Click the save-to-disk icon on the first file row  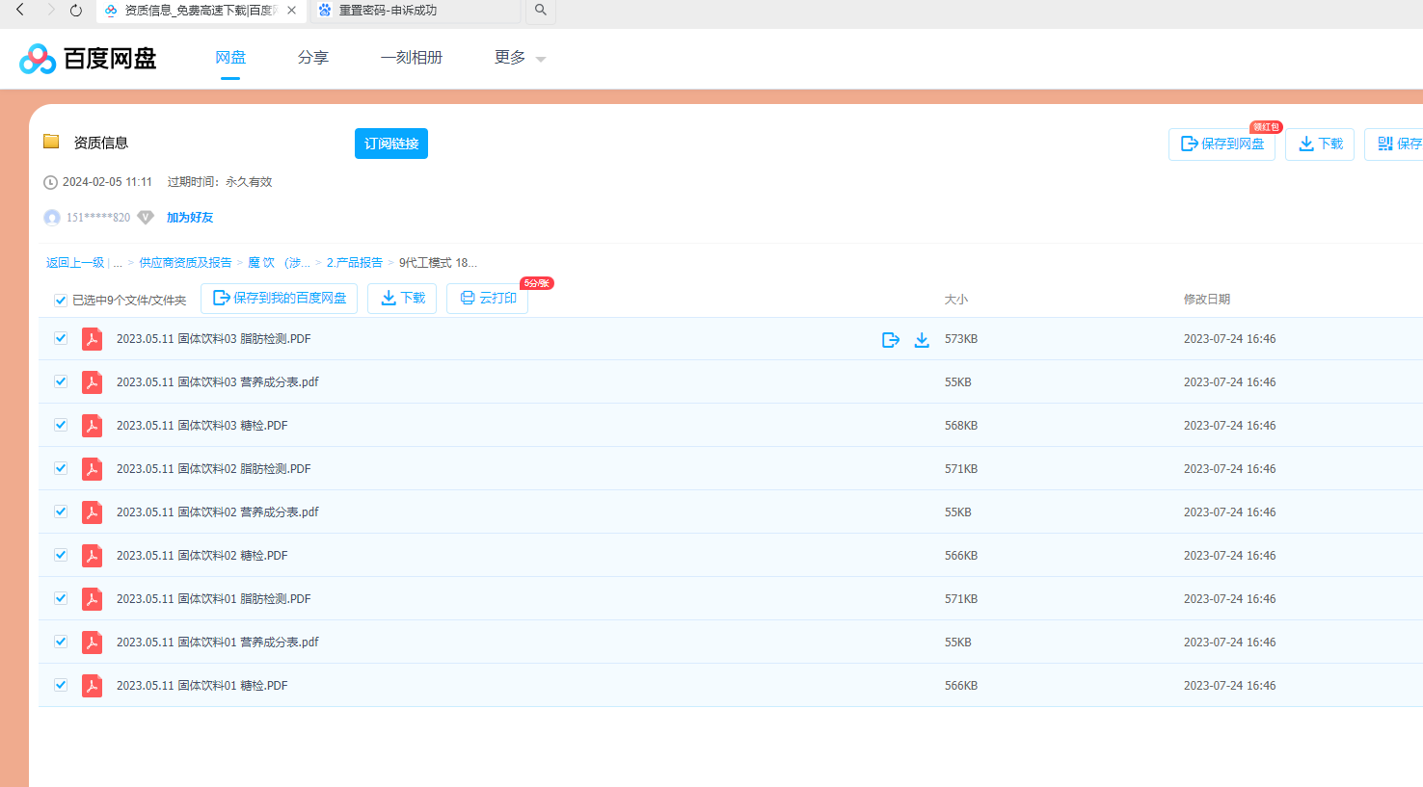point(891,340)
